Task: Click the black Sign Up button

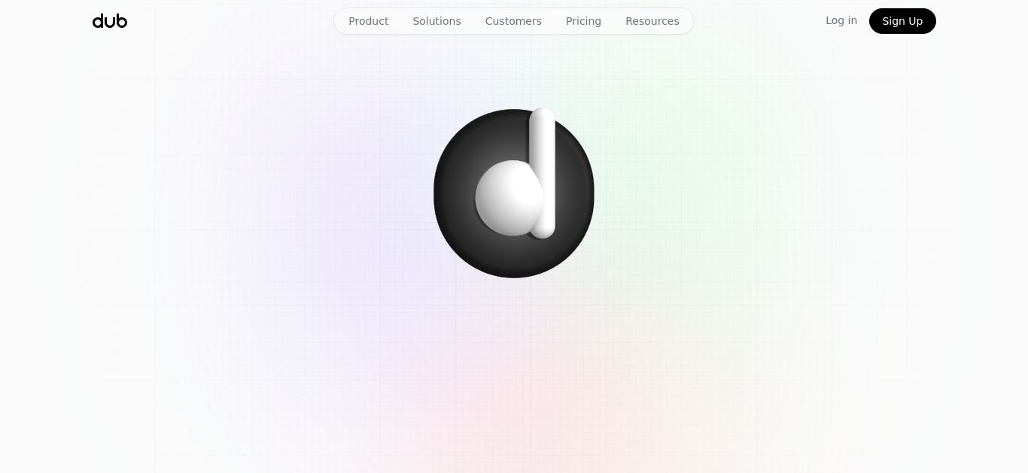Action: pos(902,21)
